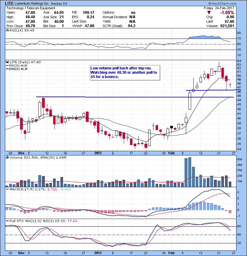The image size is (247, 256).
Task: Click the red -1.85% percent change
Action: [227, 13]
